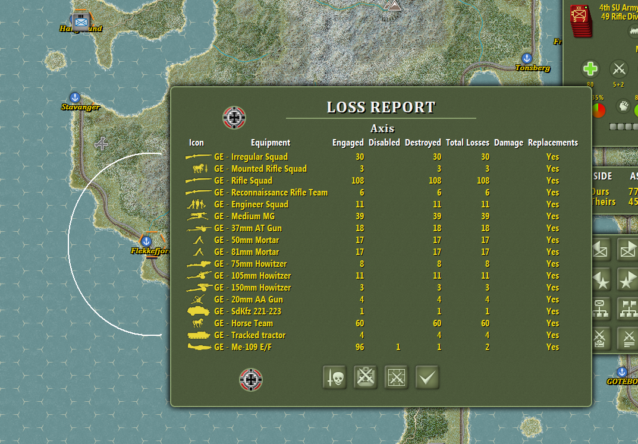Click the crossed swords over text-lines button
The width and height of the screenshot is (638, 444).
click(x=627, y=339)
